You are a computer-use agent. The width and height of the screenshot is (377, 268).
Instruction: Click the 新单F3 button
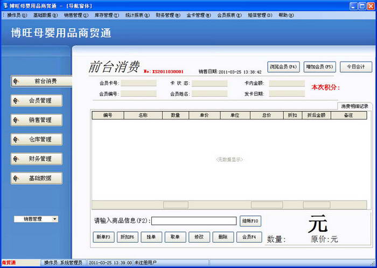(103, 237)
